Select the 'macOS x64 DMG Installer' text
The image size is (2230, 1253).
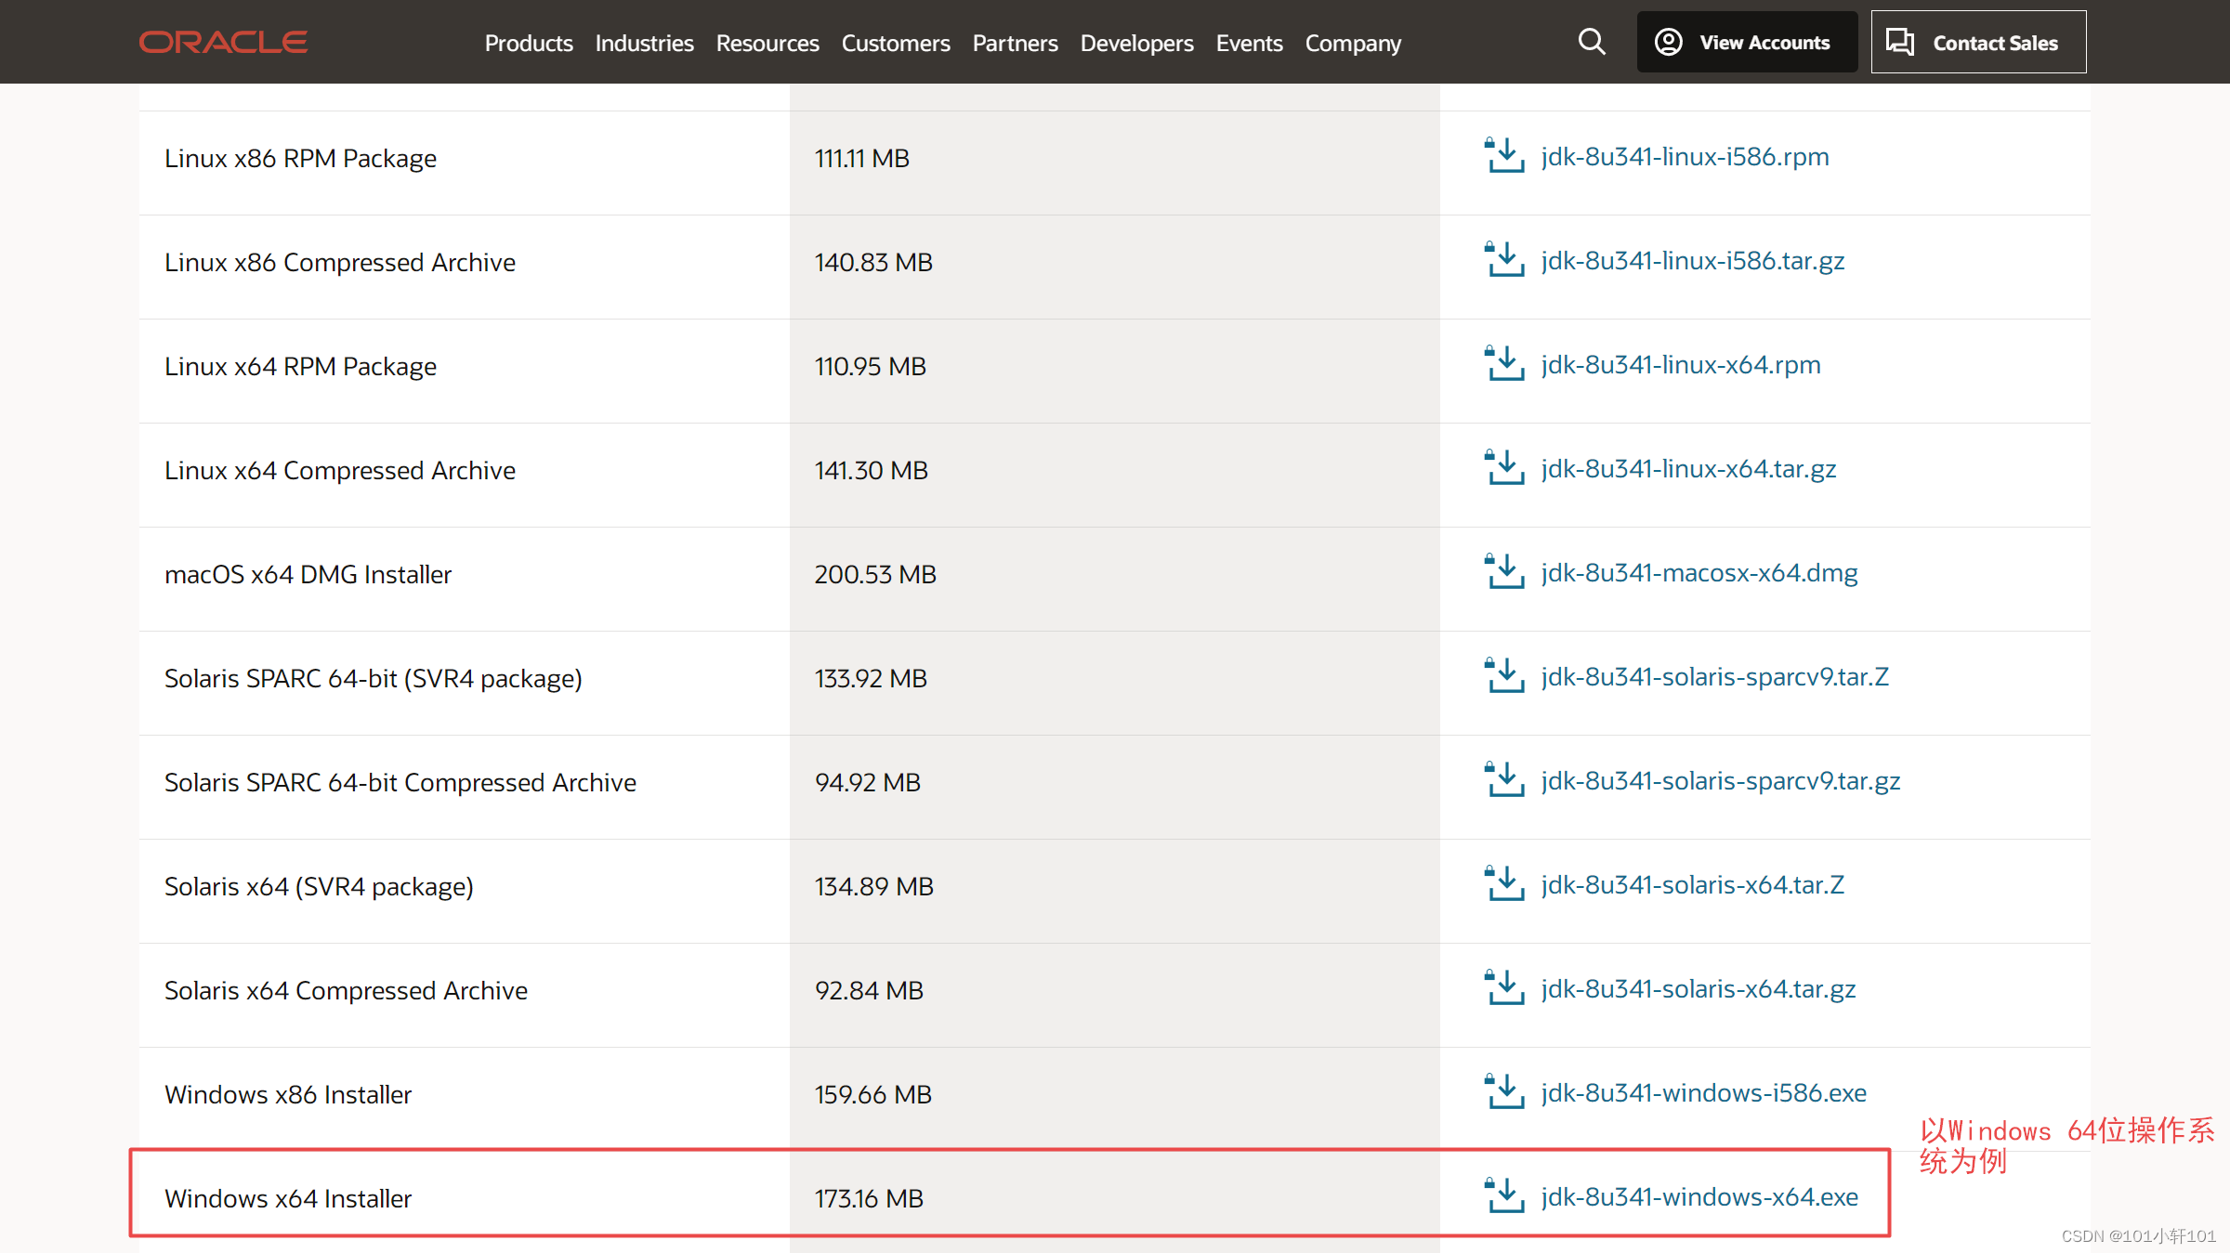tap(308, 575)
